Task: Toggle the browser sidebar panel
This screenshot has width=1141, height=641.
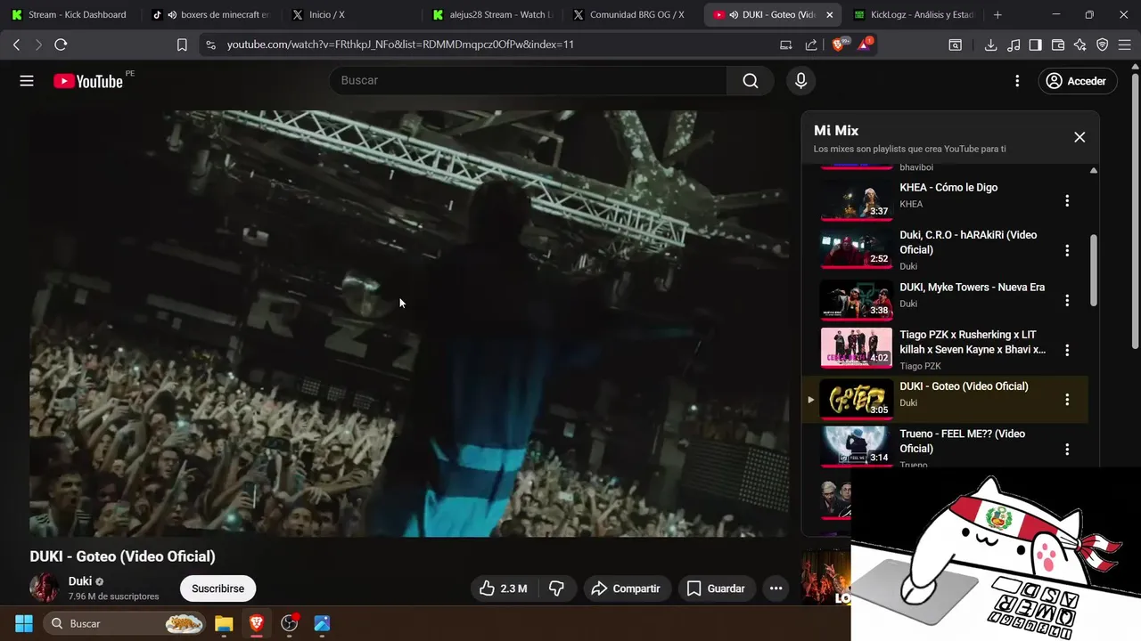Action: [1035, 45]
